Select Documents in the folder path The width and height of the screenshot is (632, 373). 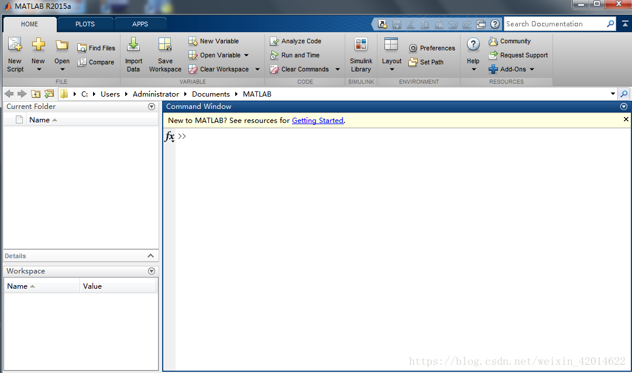[x=211, y=94]
